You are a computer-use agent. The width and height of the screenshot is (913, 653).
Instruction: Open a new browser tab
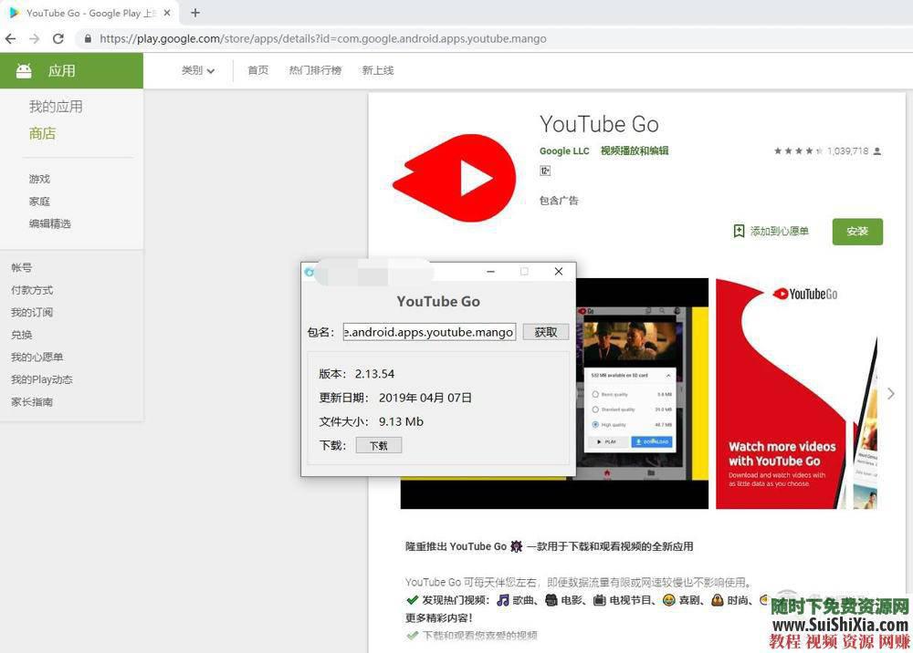click(x=195, y=12)
